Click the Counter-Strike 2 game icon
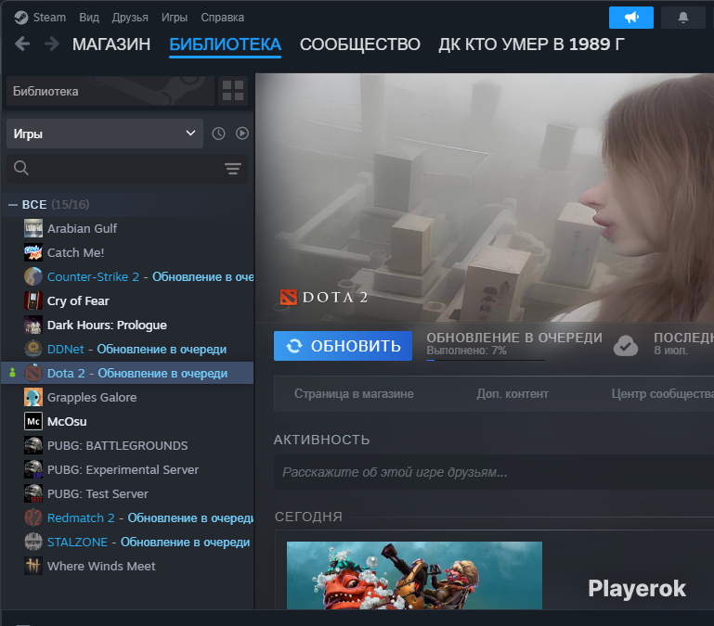Viewport: 714px width, 626px height. tap(33, 276)
